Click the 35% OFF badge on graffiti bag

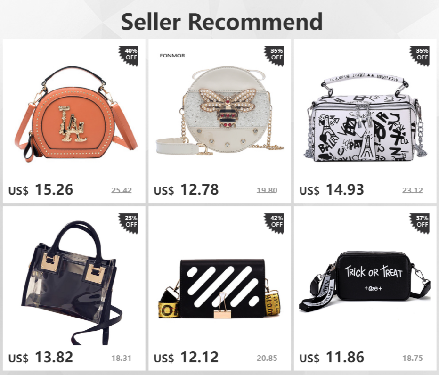(420, 56)
